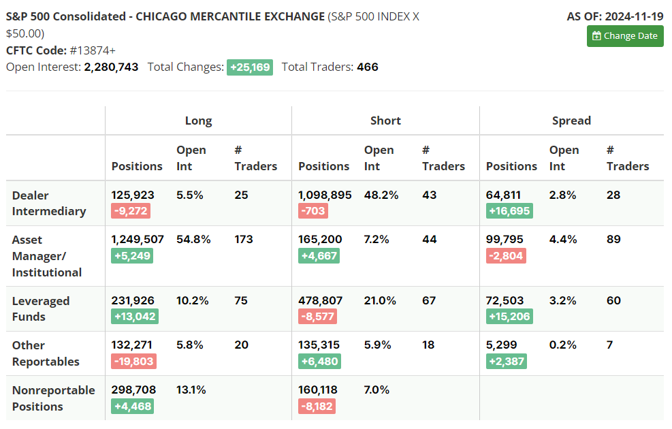
Task: Select Dealer spread positions 64,811
Action: click(503, 195)
